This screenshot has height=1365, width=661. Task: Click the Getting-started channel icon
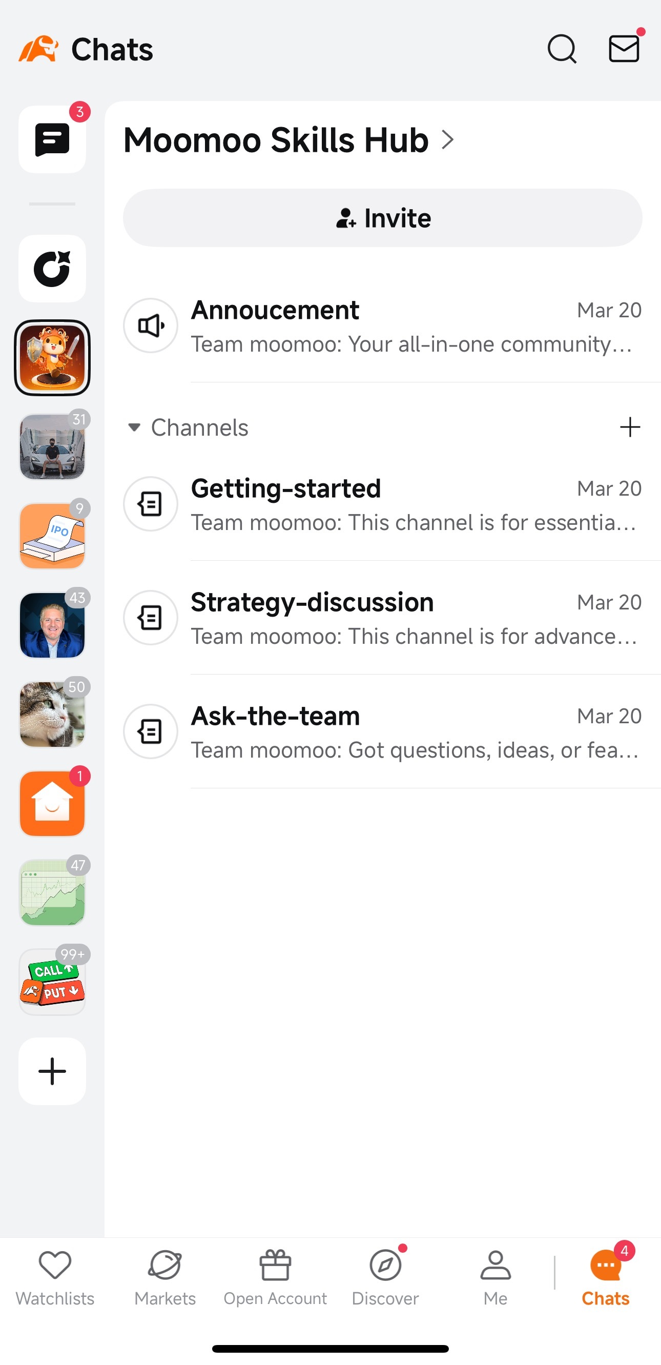151,504
